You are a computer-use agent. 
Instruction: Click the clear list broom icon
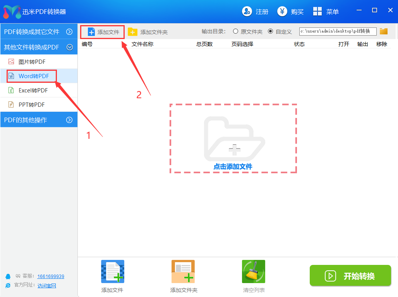point(254,271)
